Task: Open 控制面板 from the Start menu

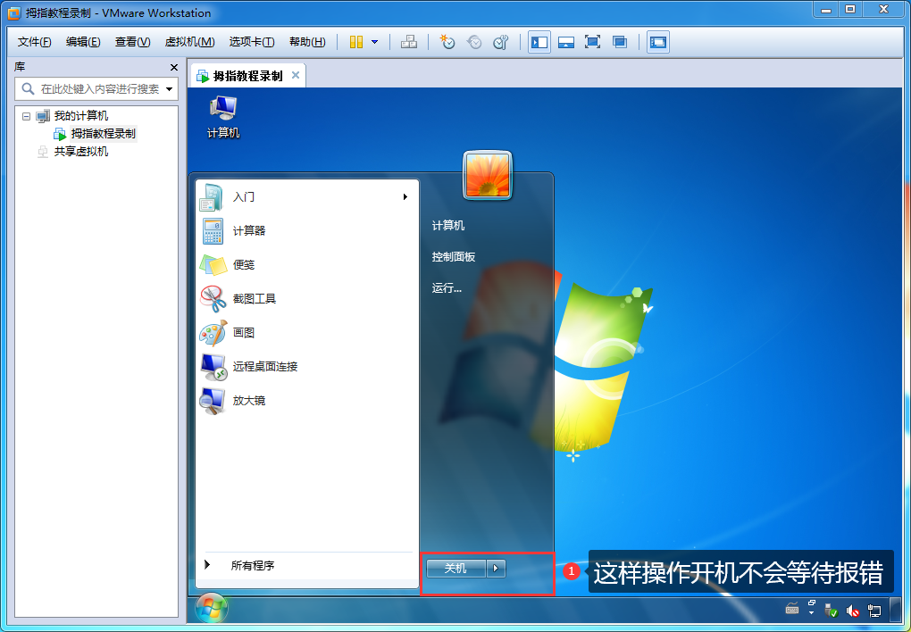Action: click(454, 257)
